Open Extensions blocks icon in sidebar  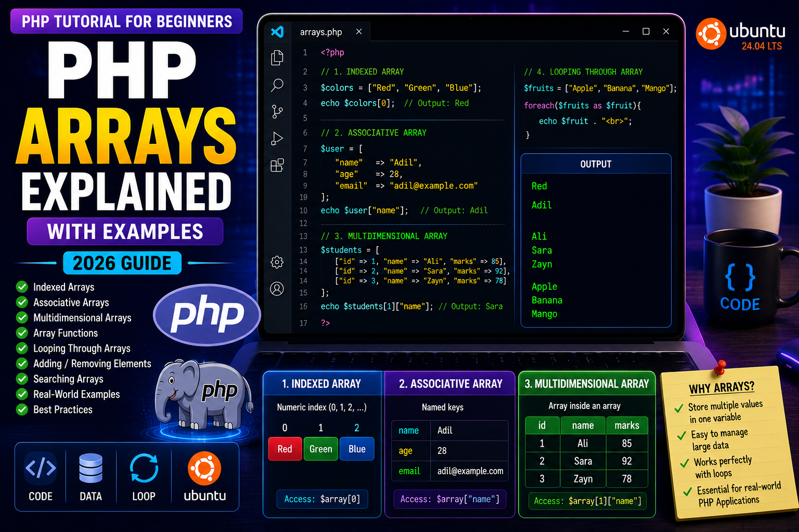pyautogui.click(x=277, y=165)
